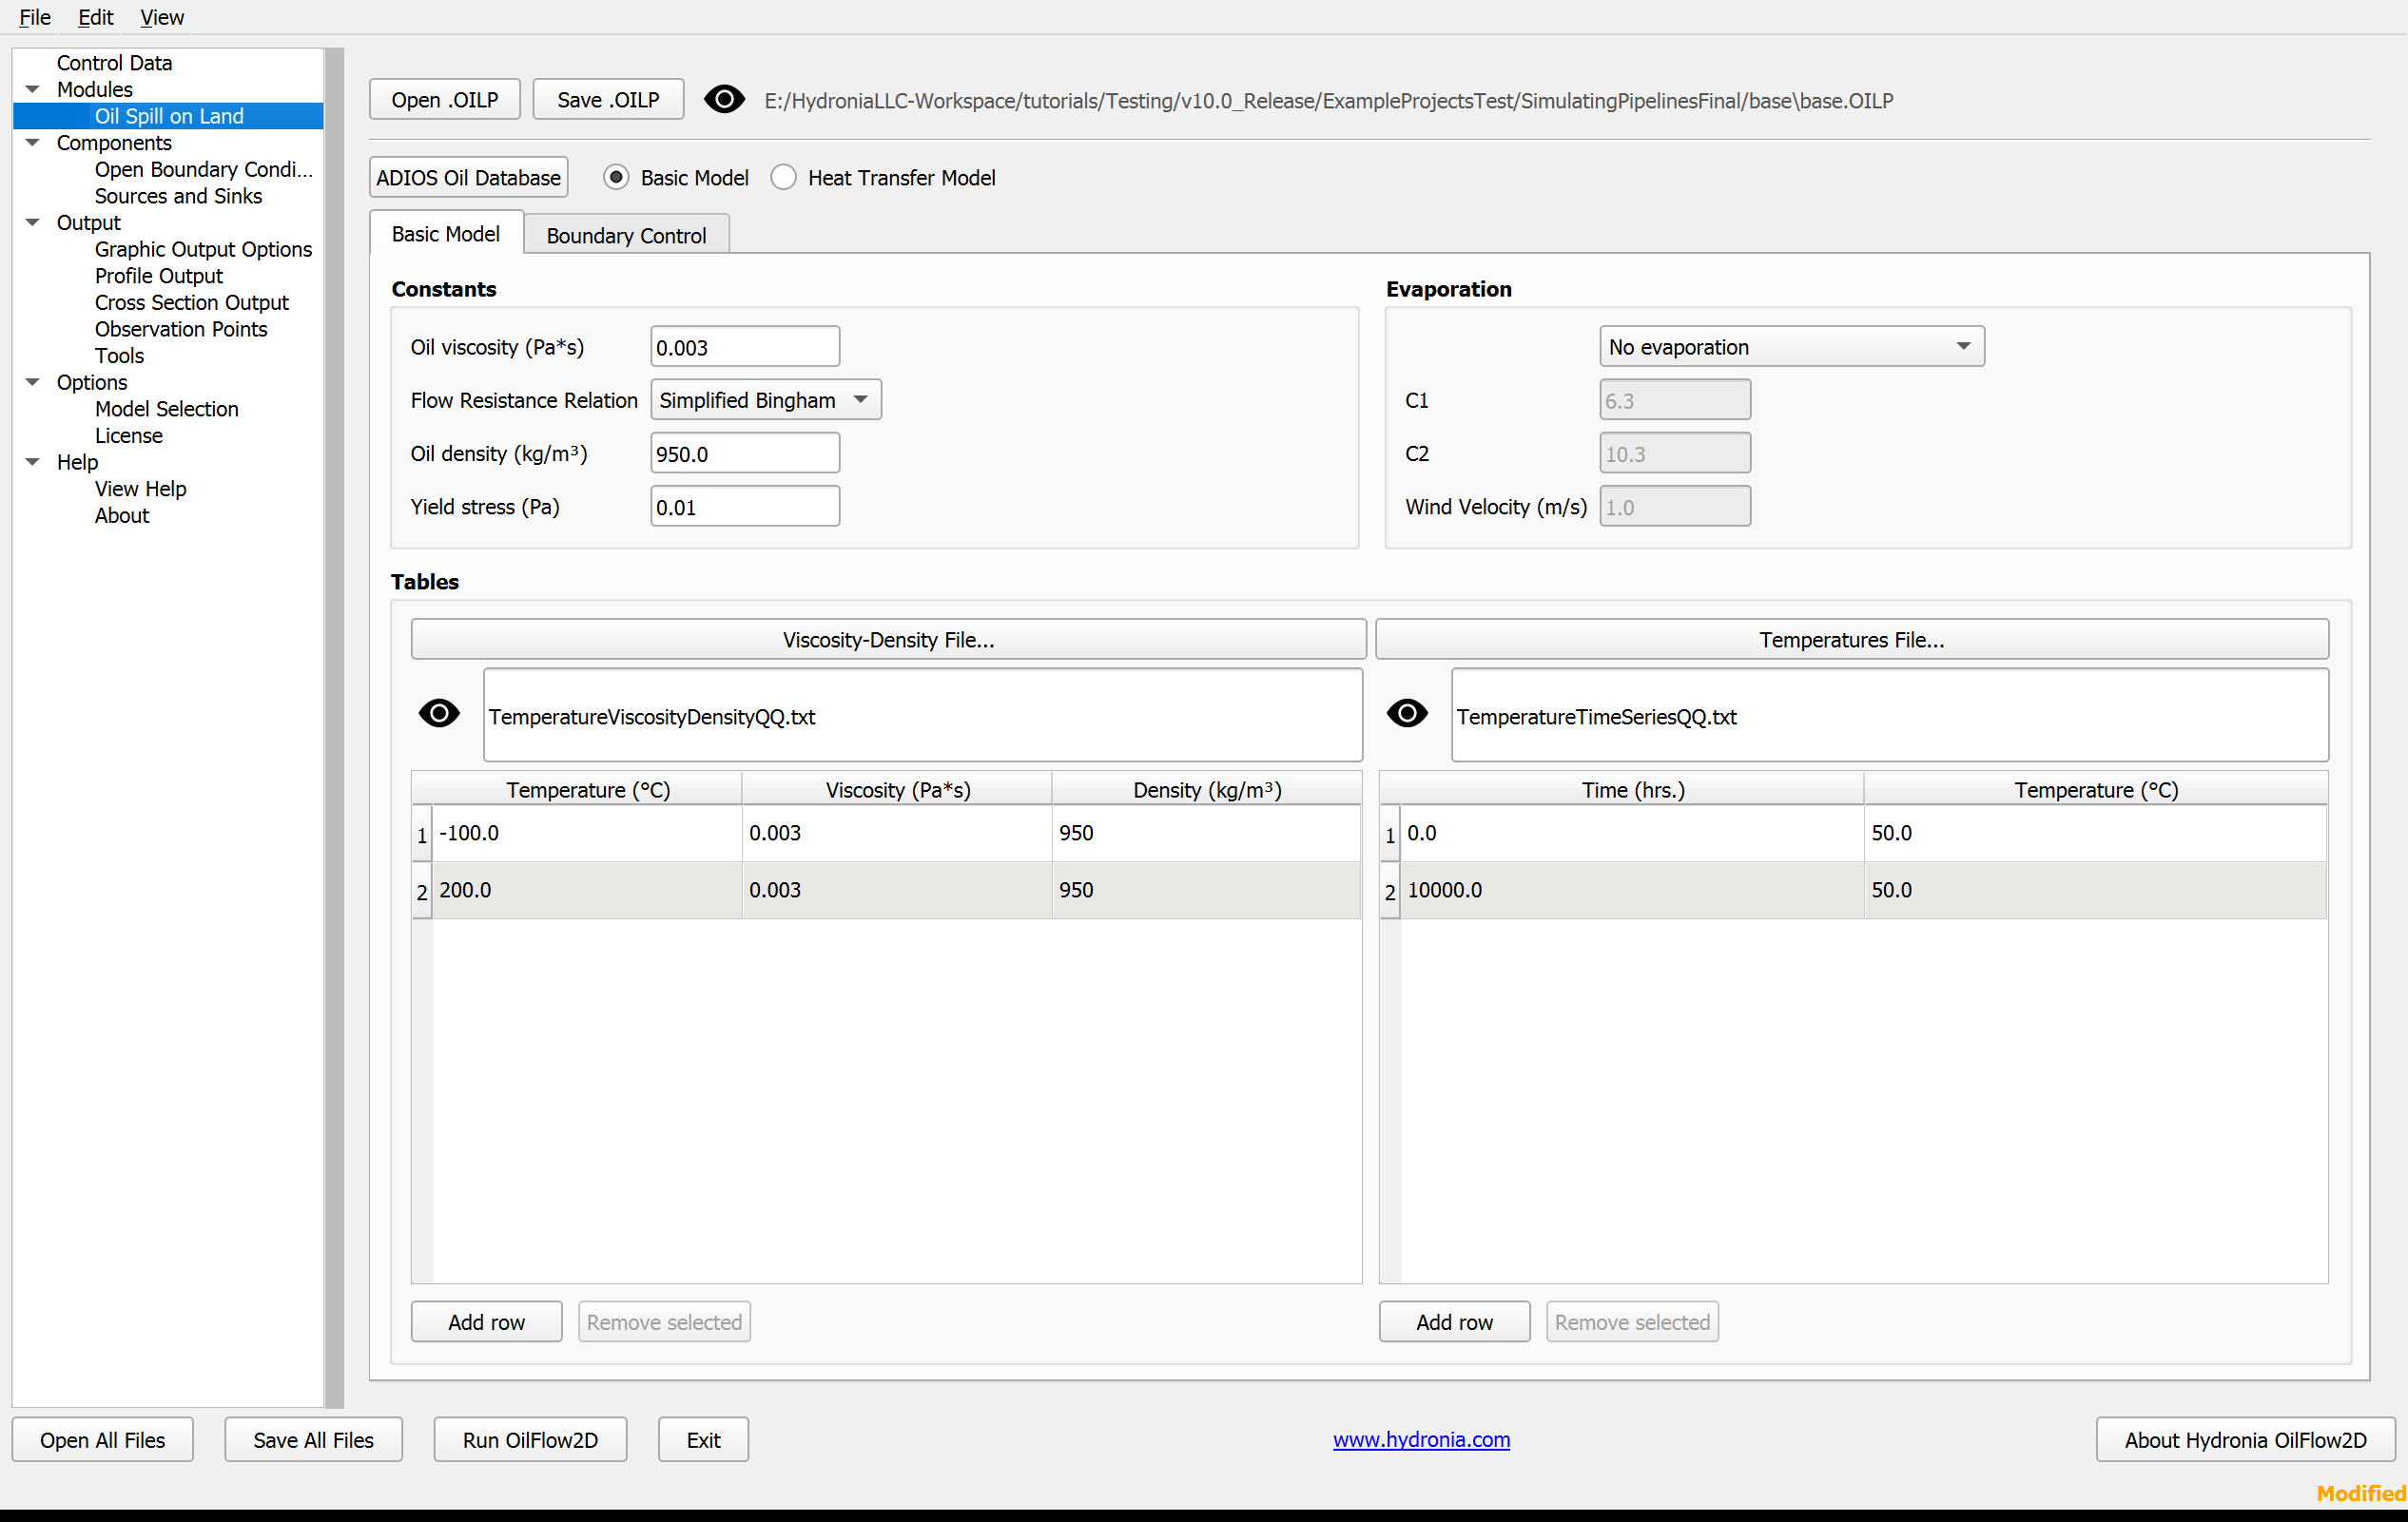Click the Exit button
This screenshot has width=2408, height=1522.
click(703, 1440)
